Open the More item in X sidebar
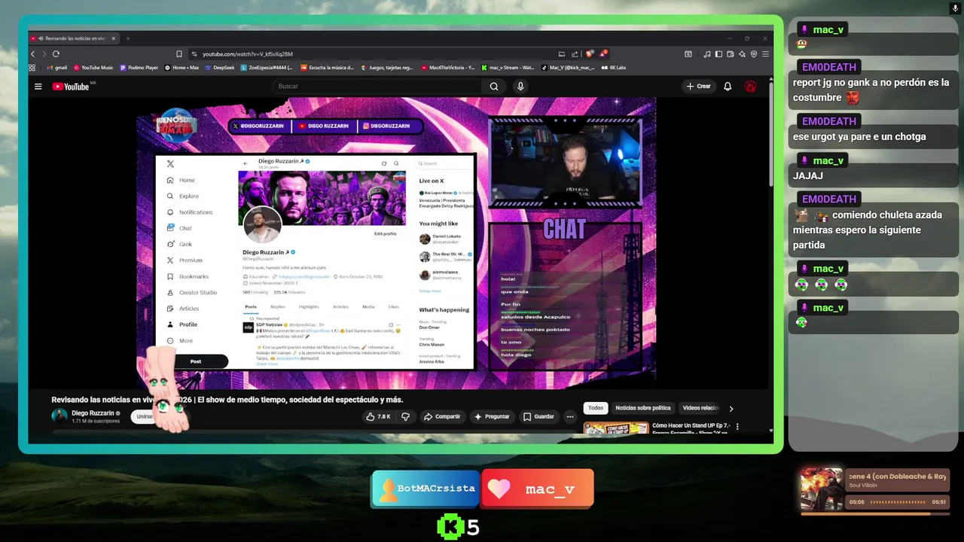The image size is (964, 542). 180,341
